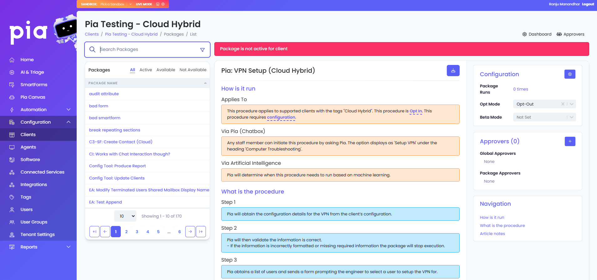Viewport: 597px width, 280px height.
Task: Open the Approvers view
Action: click(x=570, y=34)
